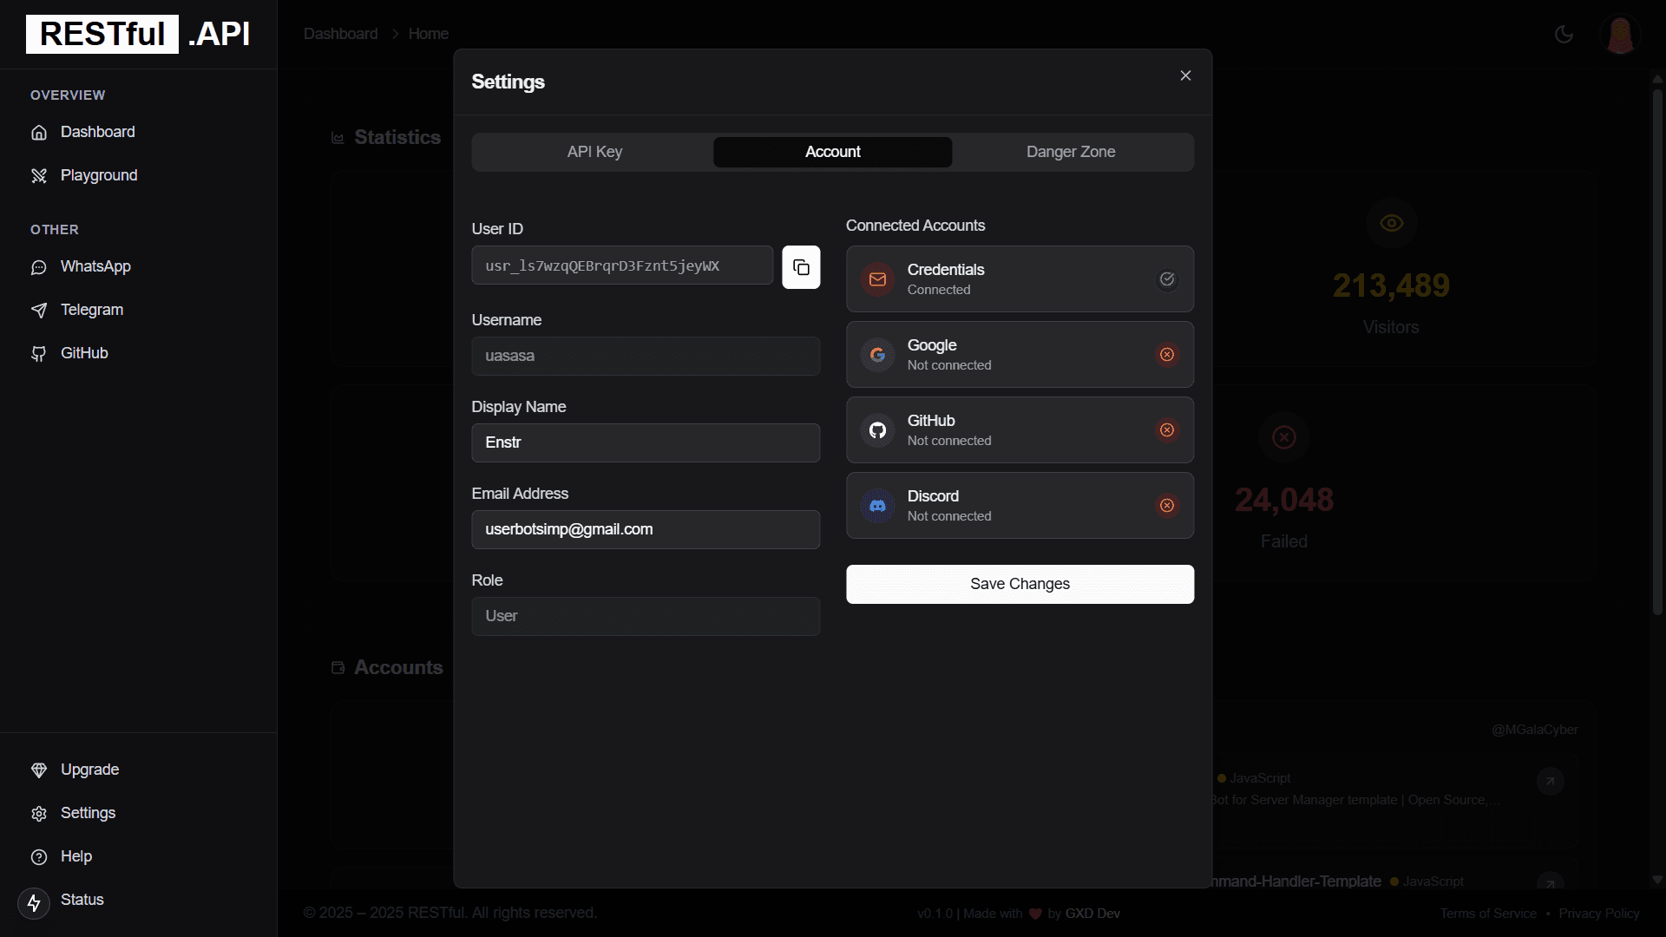Open the user avatar menu

coord(1619,35)
